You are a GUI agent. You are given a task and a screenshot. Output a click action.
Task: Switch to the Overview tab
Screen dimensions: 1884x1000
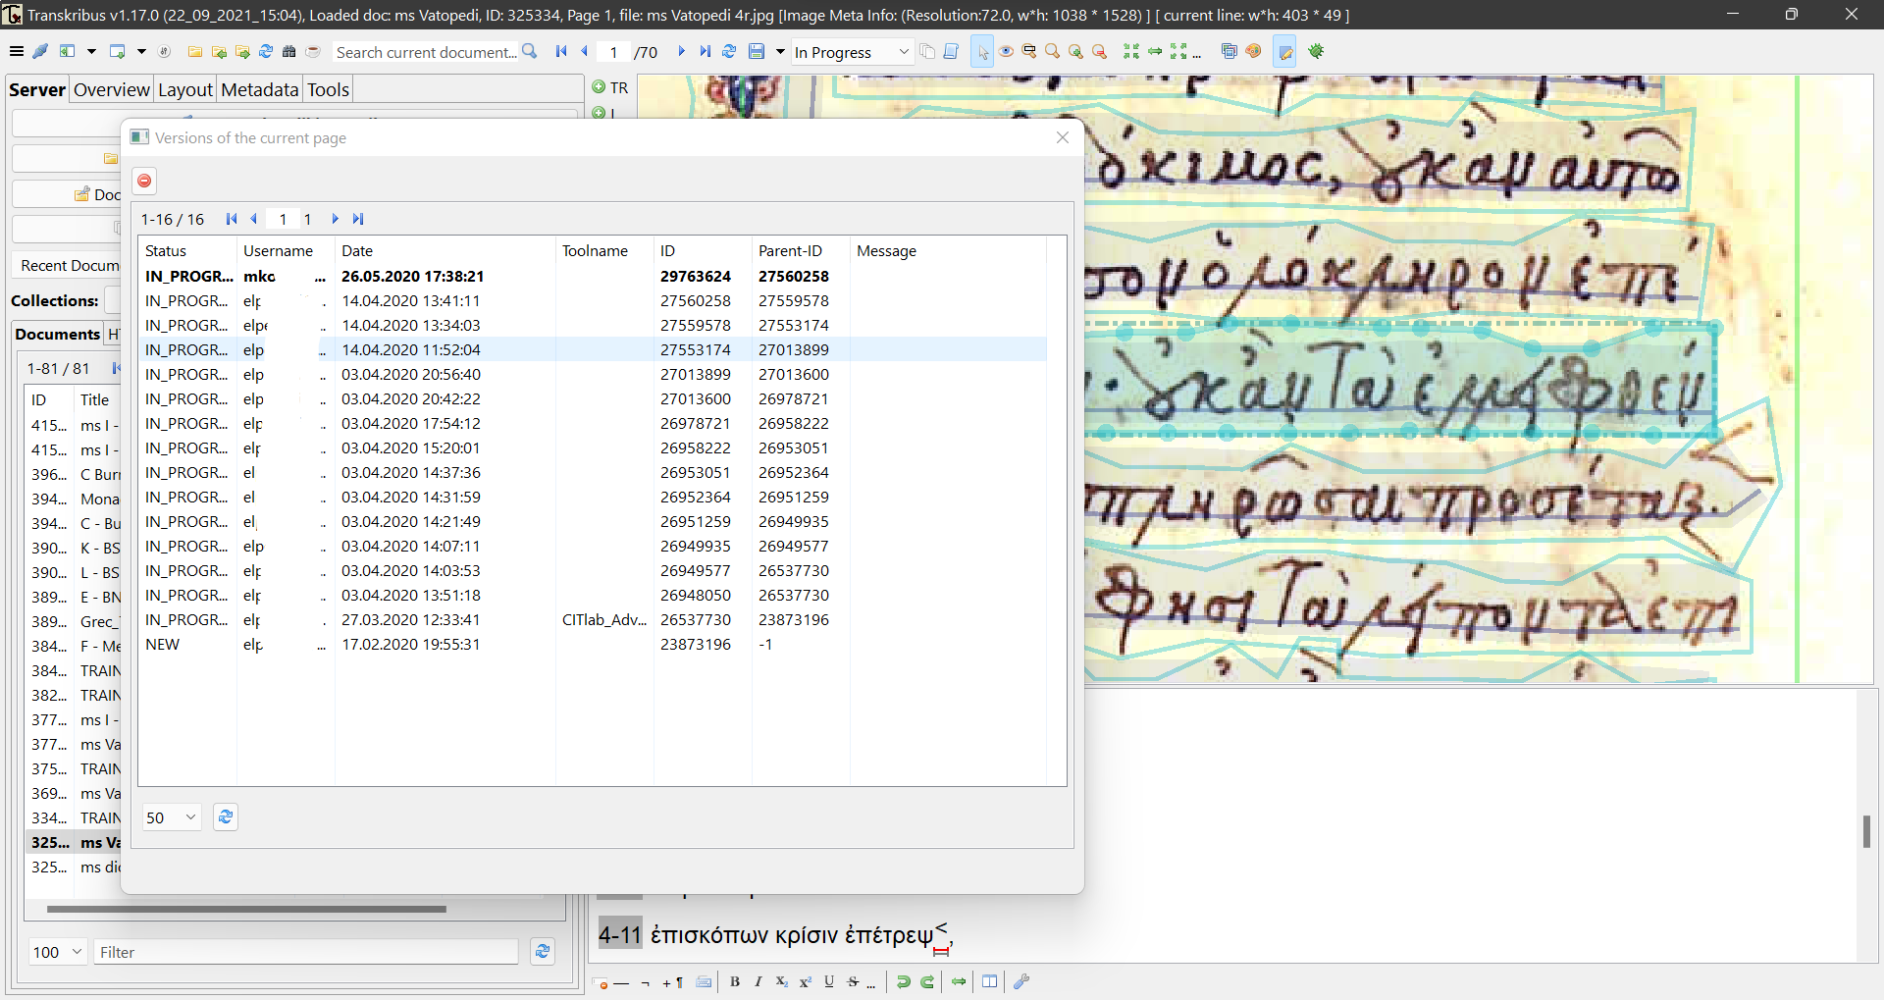[112, 89]
